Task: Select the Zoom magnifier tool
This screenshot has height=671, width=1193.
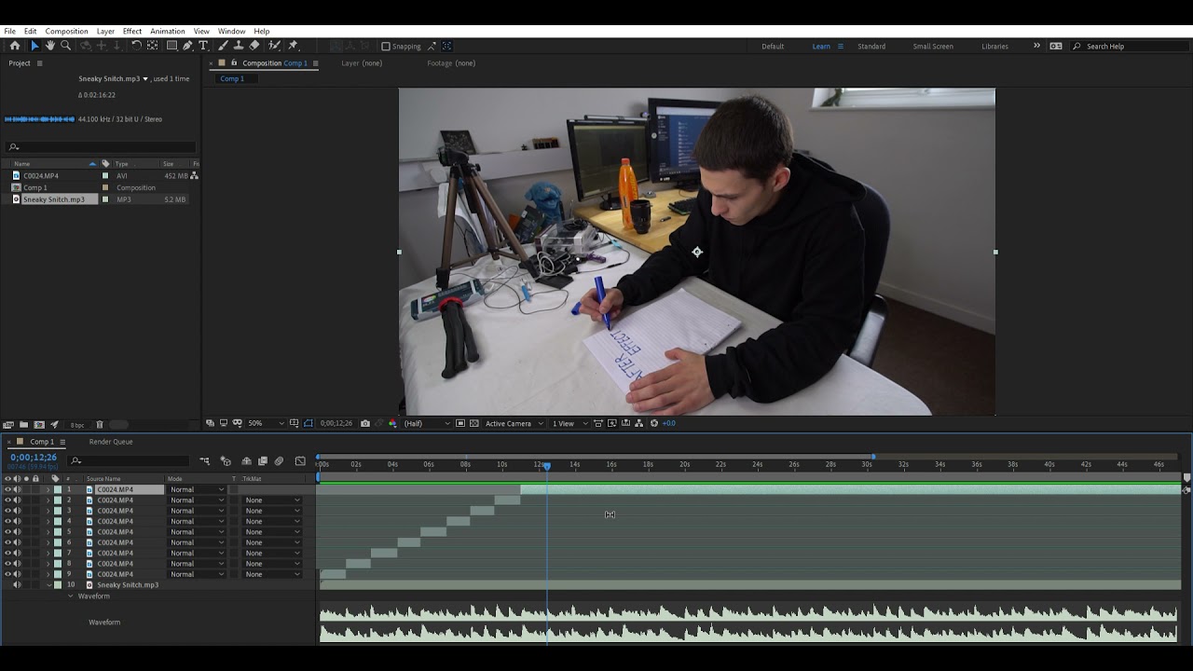Action: click(x=65, y=46)
